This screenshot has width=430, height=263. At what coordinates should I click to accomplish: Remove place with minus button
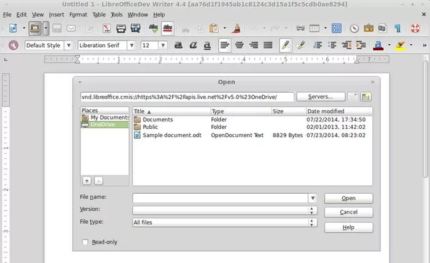tap(98, 181)
